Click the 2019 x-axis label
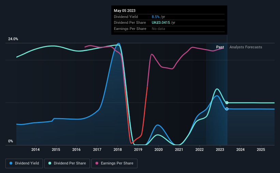 [138, 150]
